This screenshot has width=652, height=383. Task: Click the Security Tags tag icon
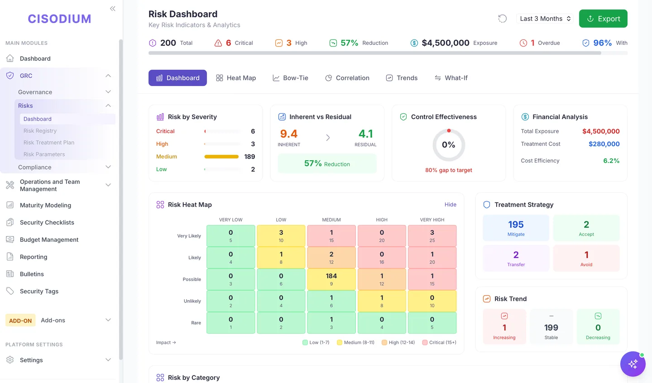click(10, 291)
